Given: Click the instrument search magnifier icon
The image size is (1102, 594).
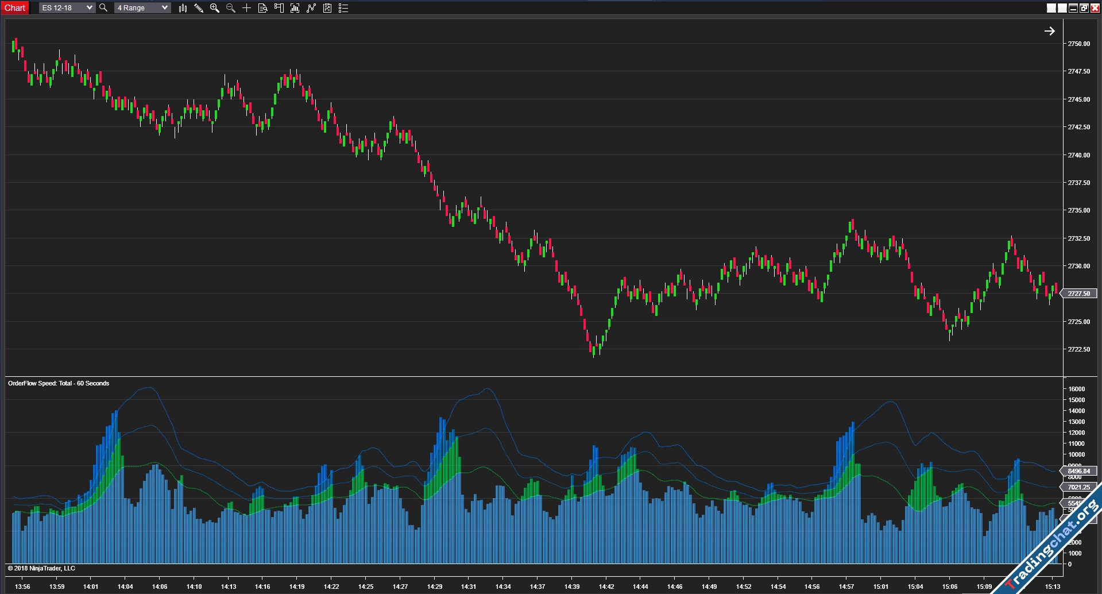Looking at the screenshot, I should (103, 8).
